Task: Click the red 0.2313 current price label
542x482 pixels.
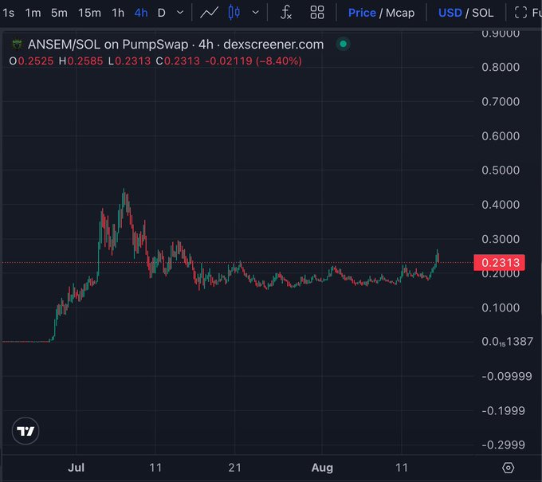Action: 499,263
